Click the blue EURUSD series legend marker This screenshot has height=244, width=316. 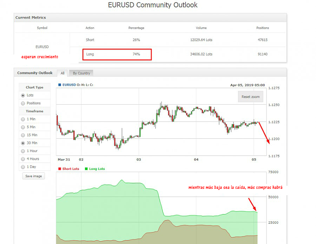(60, 85)
